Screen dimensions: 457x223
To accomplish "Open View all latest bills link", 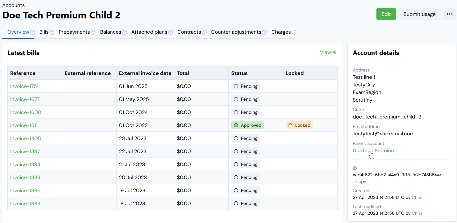I will point(328,52).
